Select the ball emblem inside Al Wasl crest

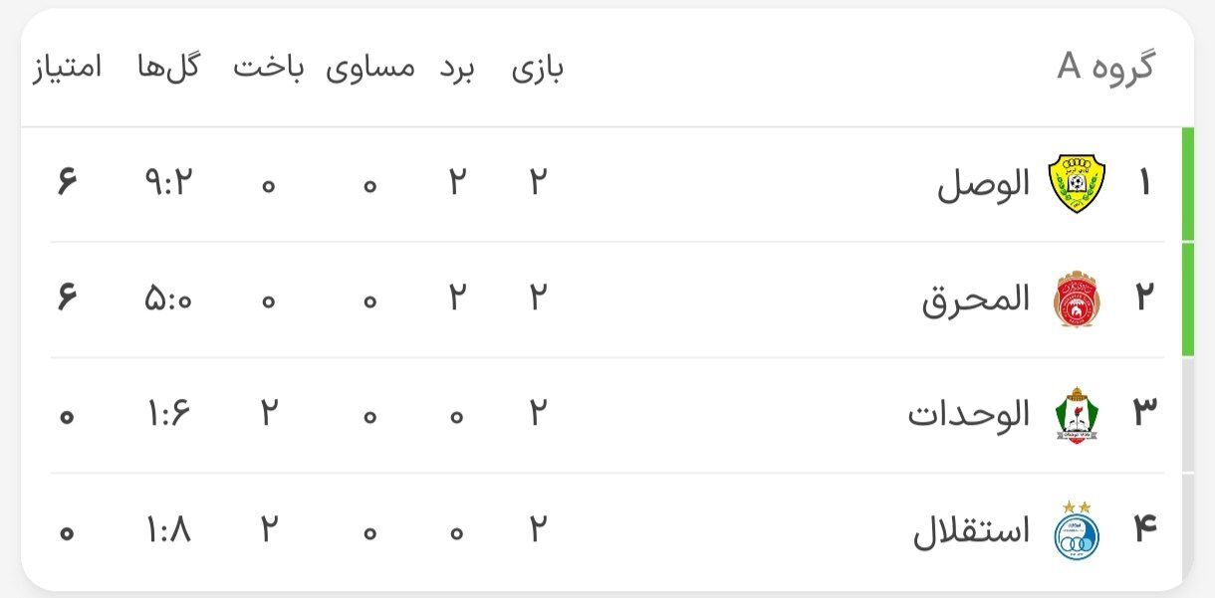pos(1078,182)
